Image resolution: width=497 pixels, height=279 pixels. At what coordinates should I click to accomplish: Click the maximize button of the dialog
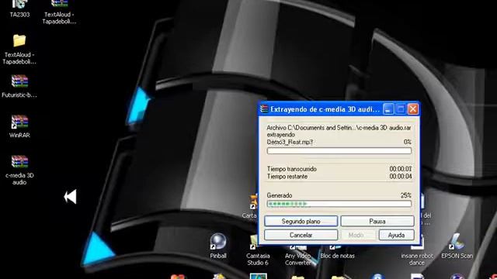pos(401,109)
